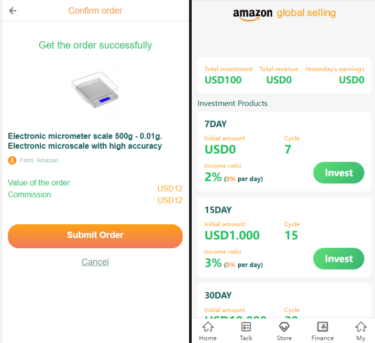
Task: Click the 15DAY product heading
Action: coord(218,210)
